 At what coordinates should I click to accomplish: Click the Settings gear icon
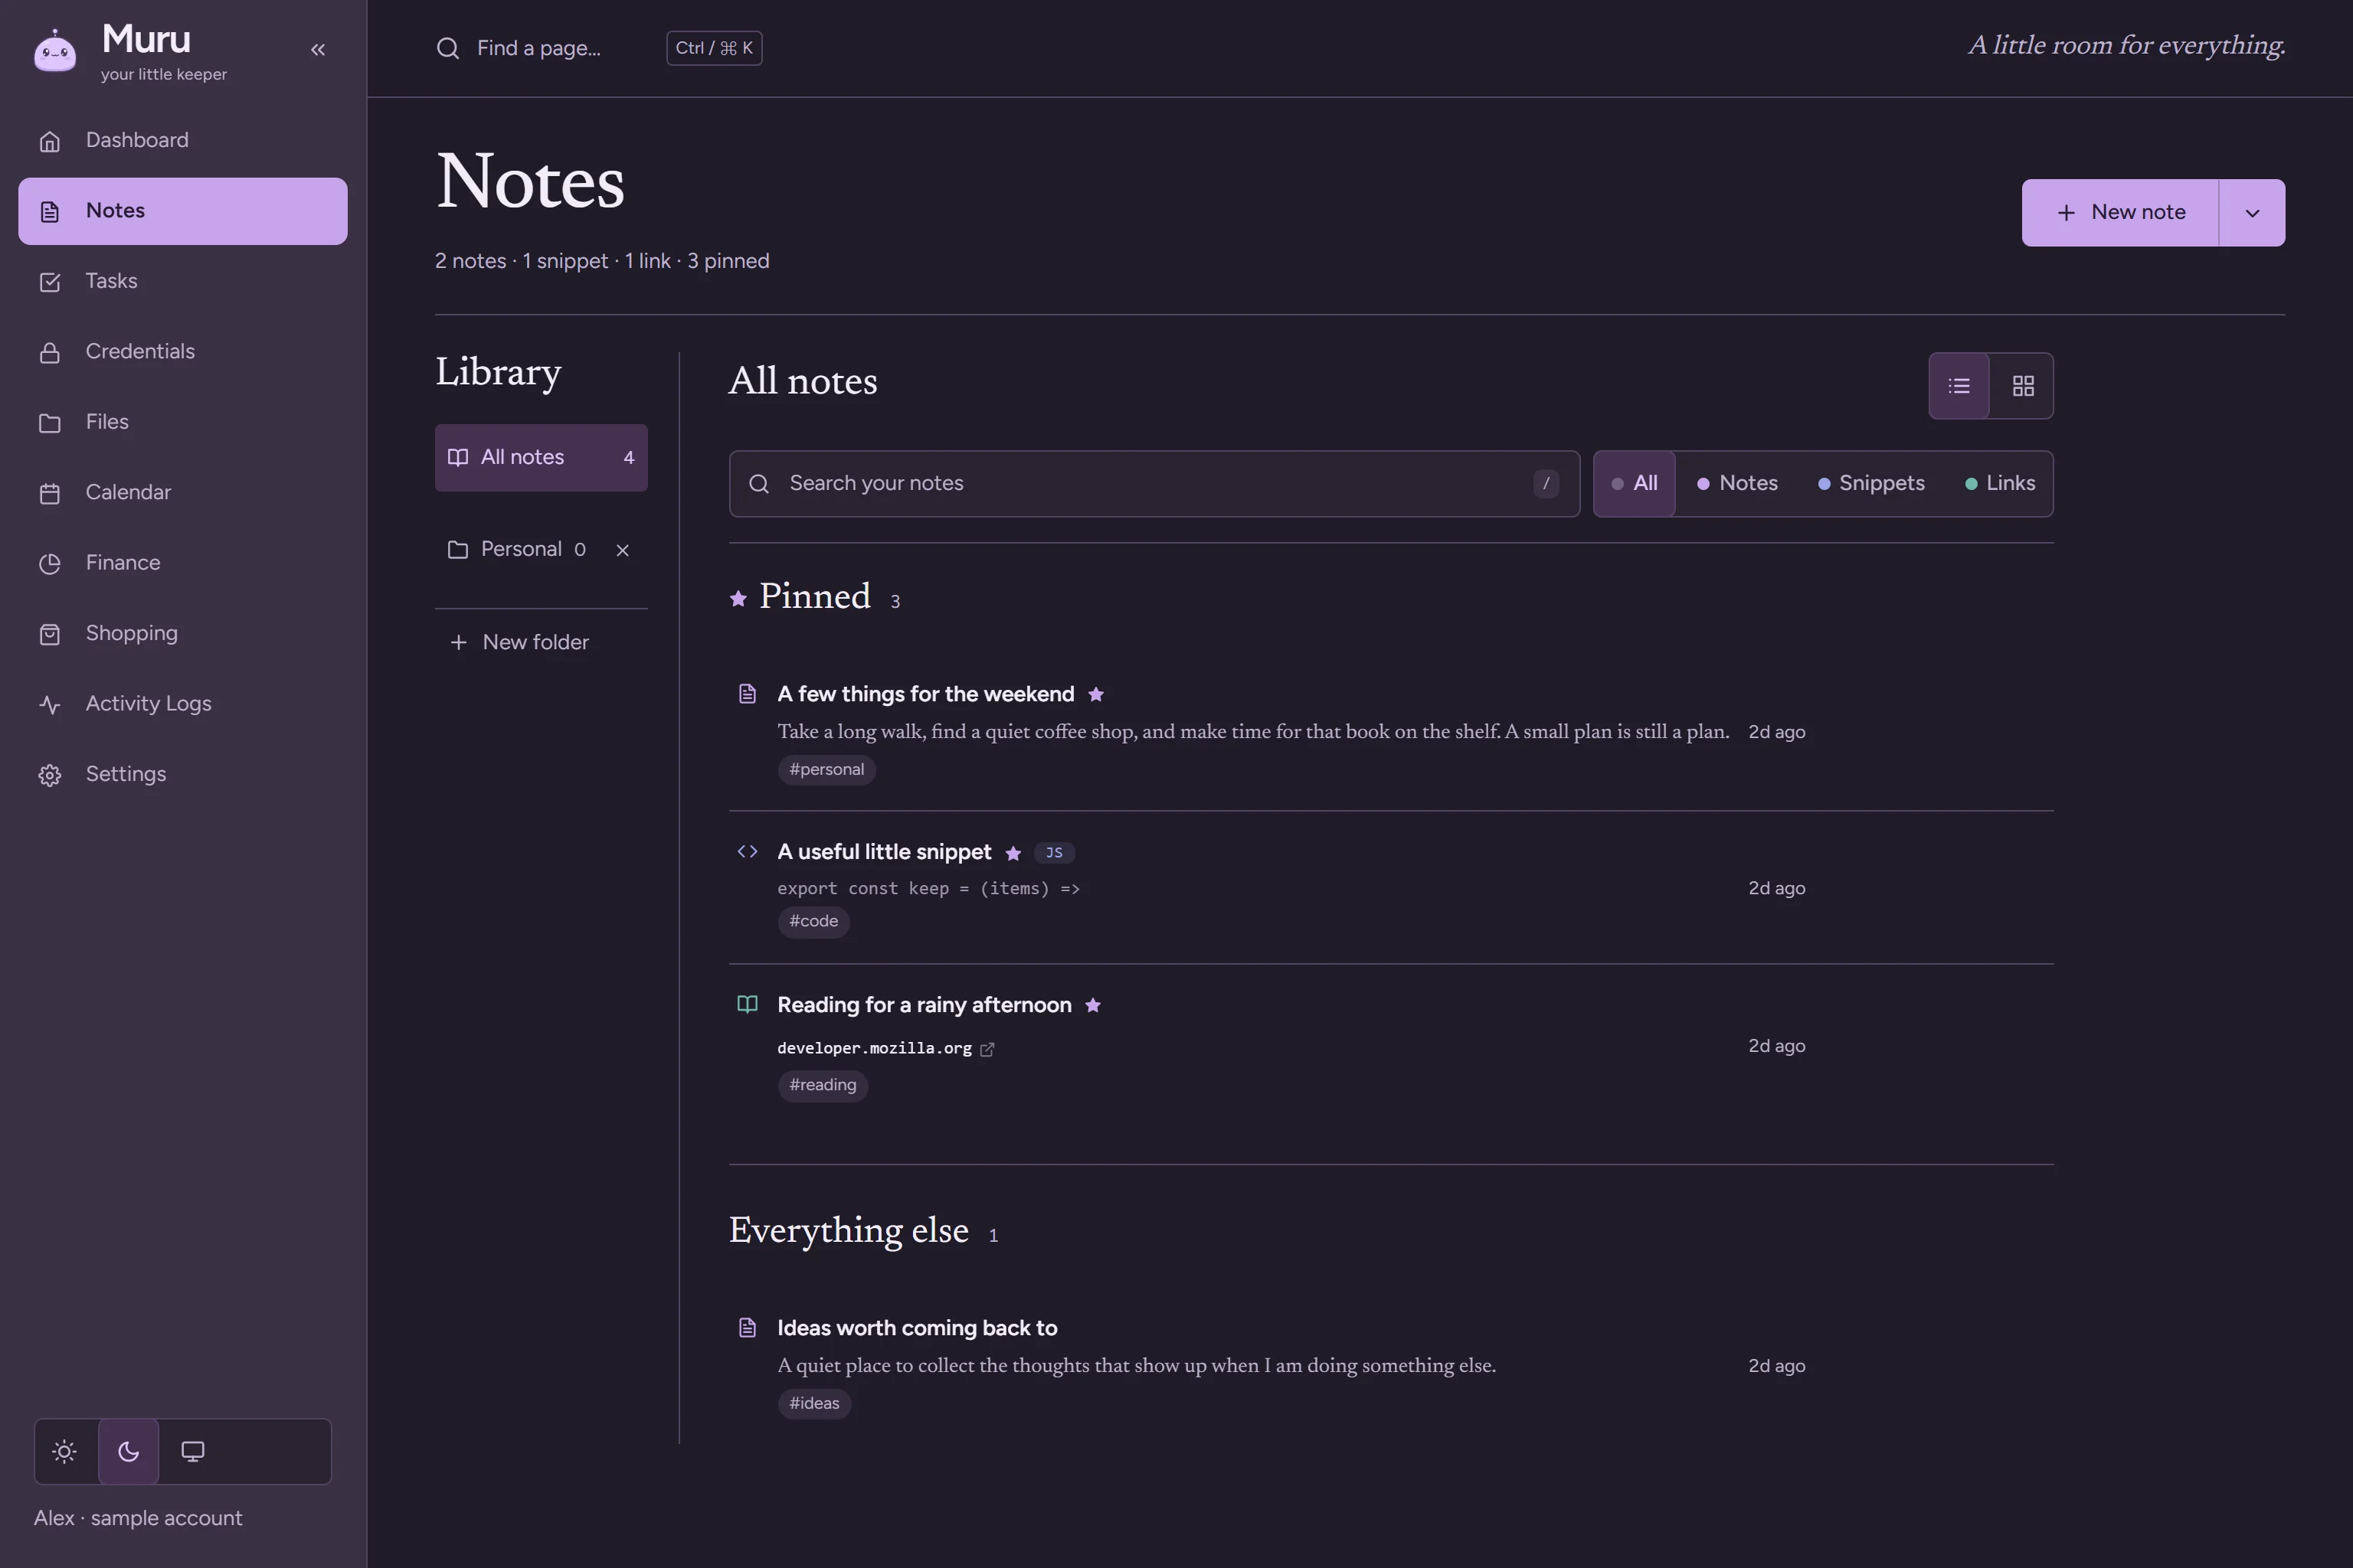(x=50, y=775)
